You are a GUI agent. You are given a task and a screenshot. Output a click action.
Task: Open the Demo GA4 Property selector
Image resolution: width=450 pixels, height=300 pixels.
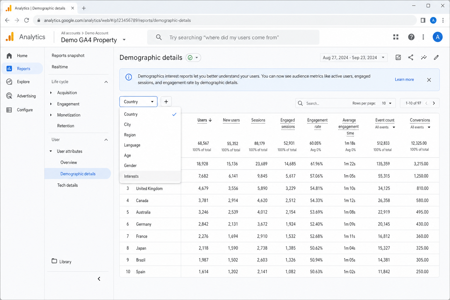point(93,40)
